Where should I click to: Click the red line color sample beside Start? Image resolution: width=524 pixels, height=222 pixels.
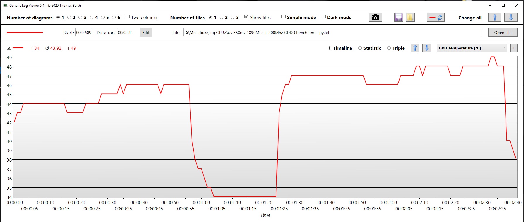tap(25, 33)
